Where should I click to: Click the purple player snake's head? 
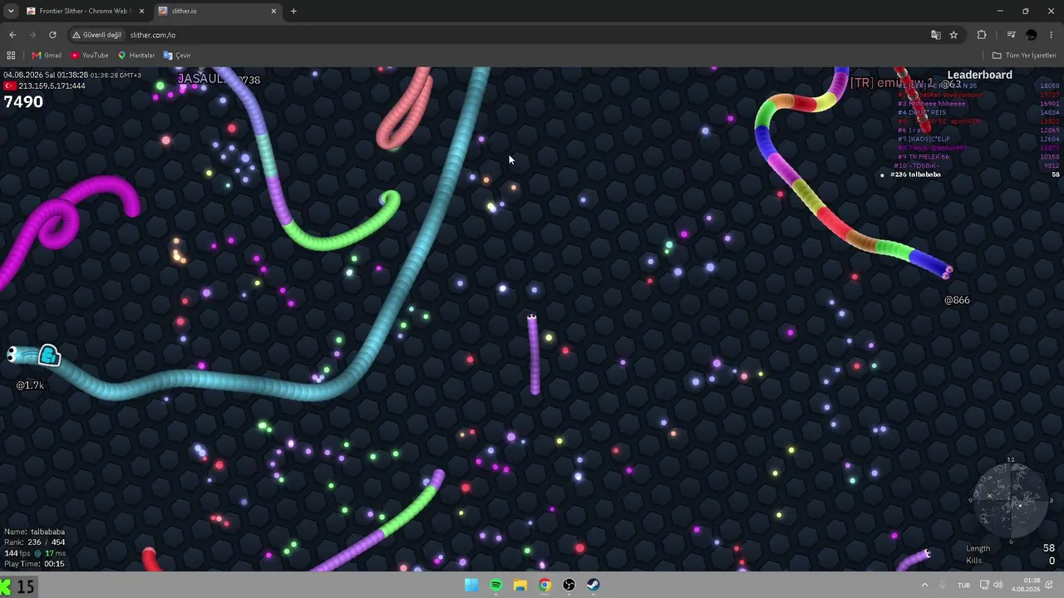[x=532, y=318]
